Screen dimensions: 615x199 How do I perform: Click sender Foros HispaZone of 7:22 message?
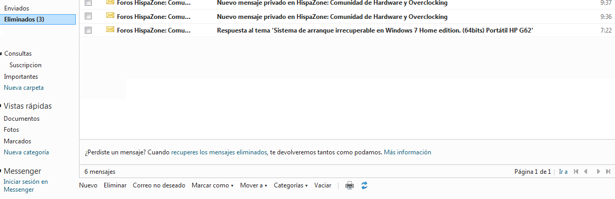pyautogui.click(x=154, y=30)
